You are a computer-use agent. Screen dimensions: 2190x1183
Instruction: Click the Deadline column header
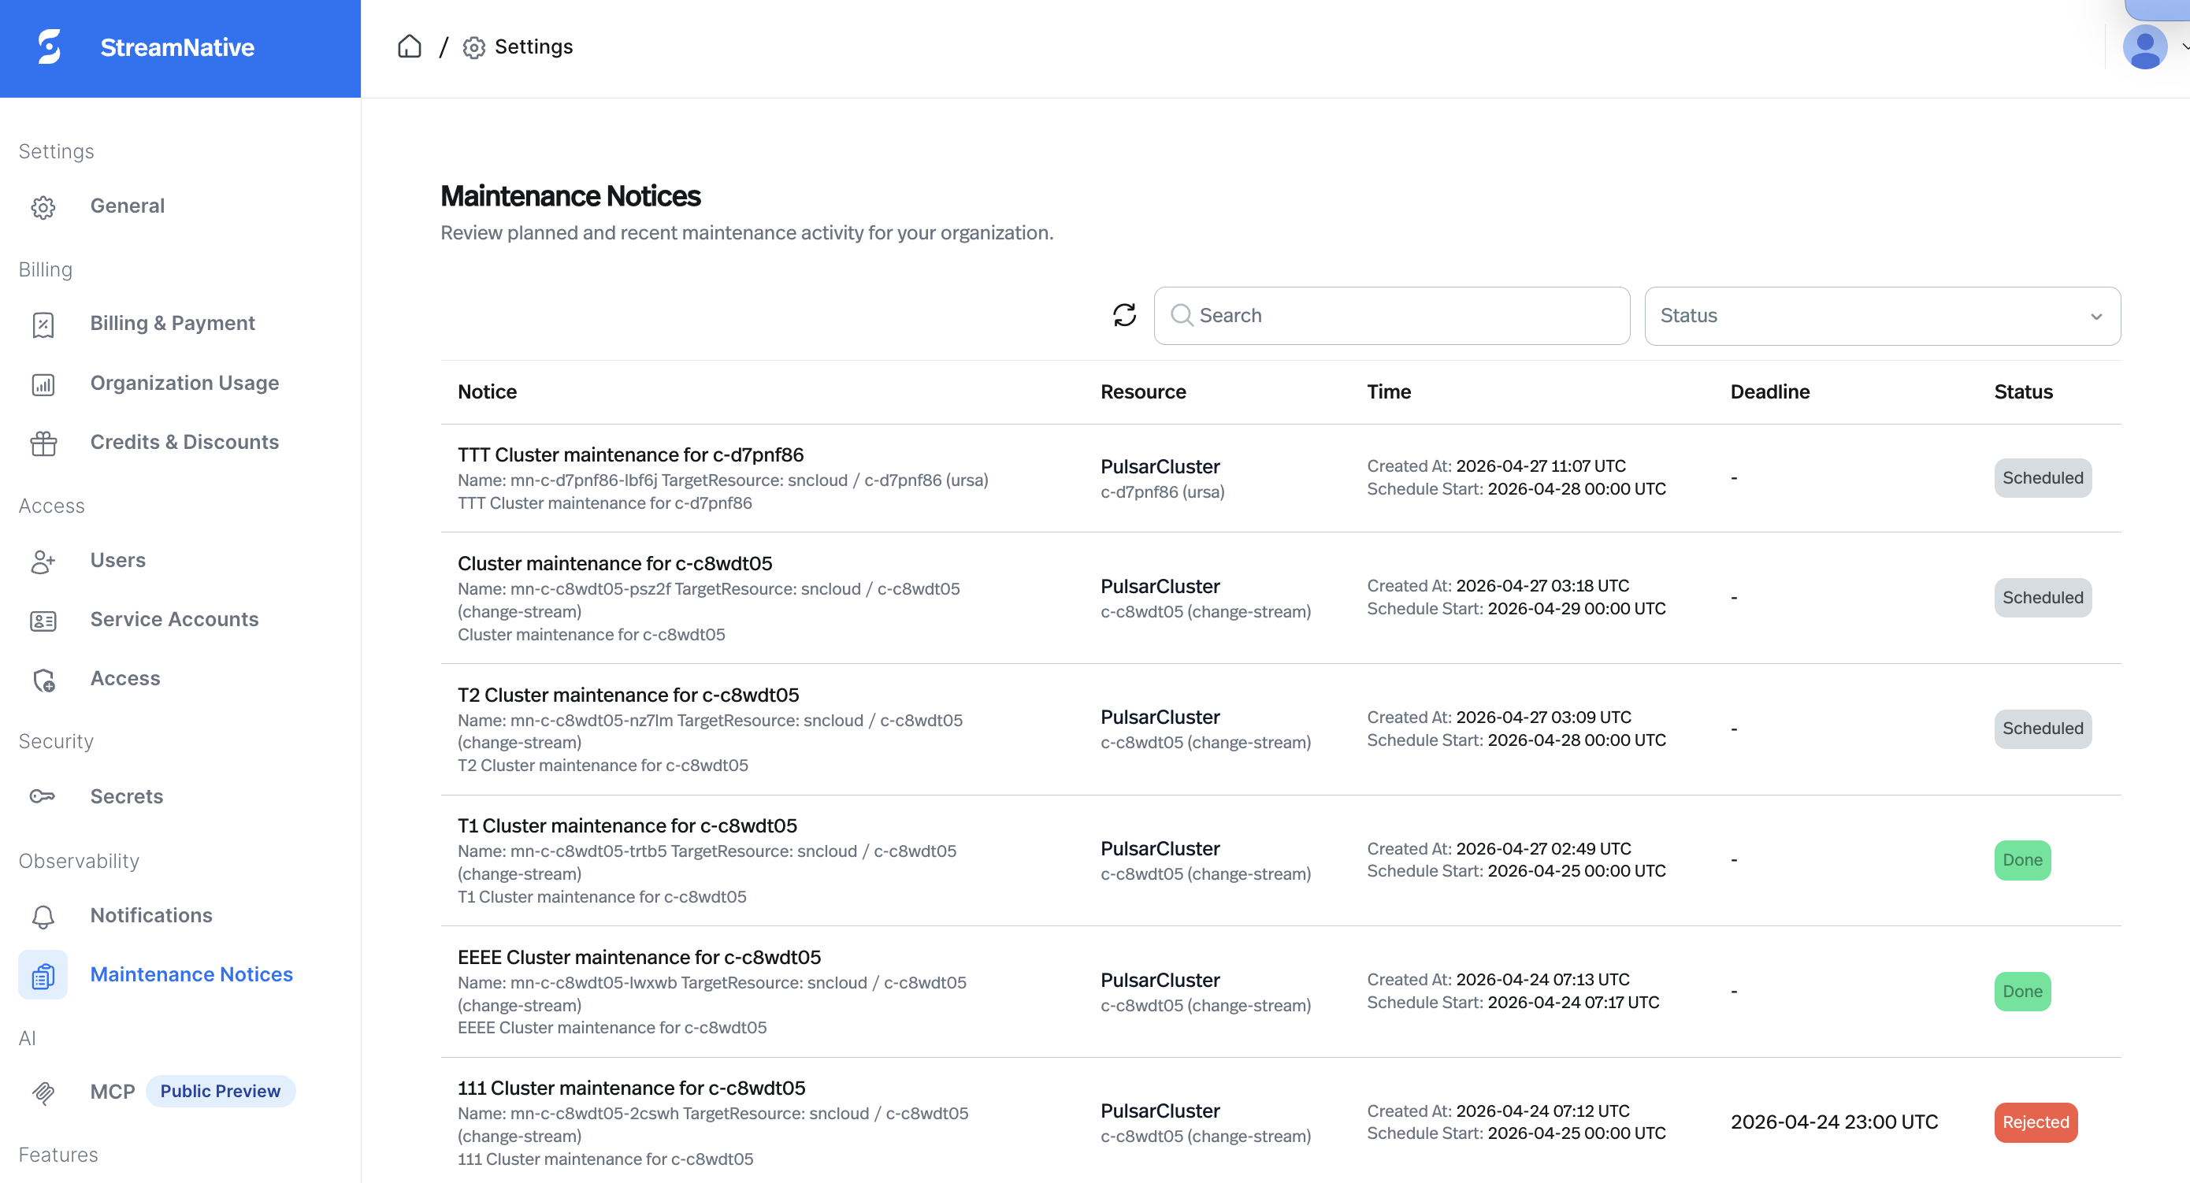(1770, 391)
